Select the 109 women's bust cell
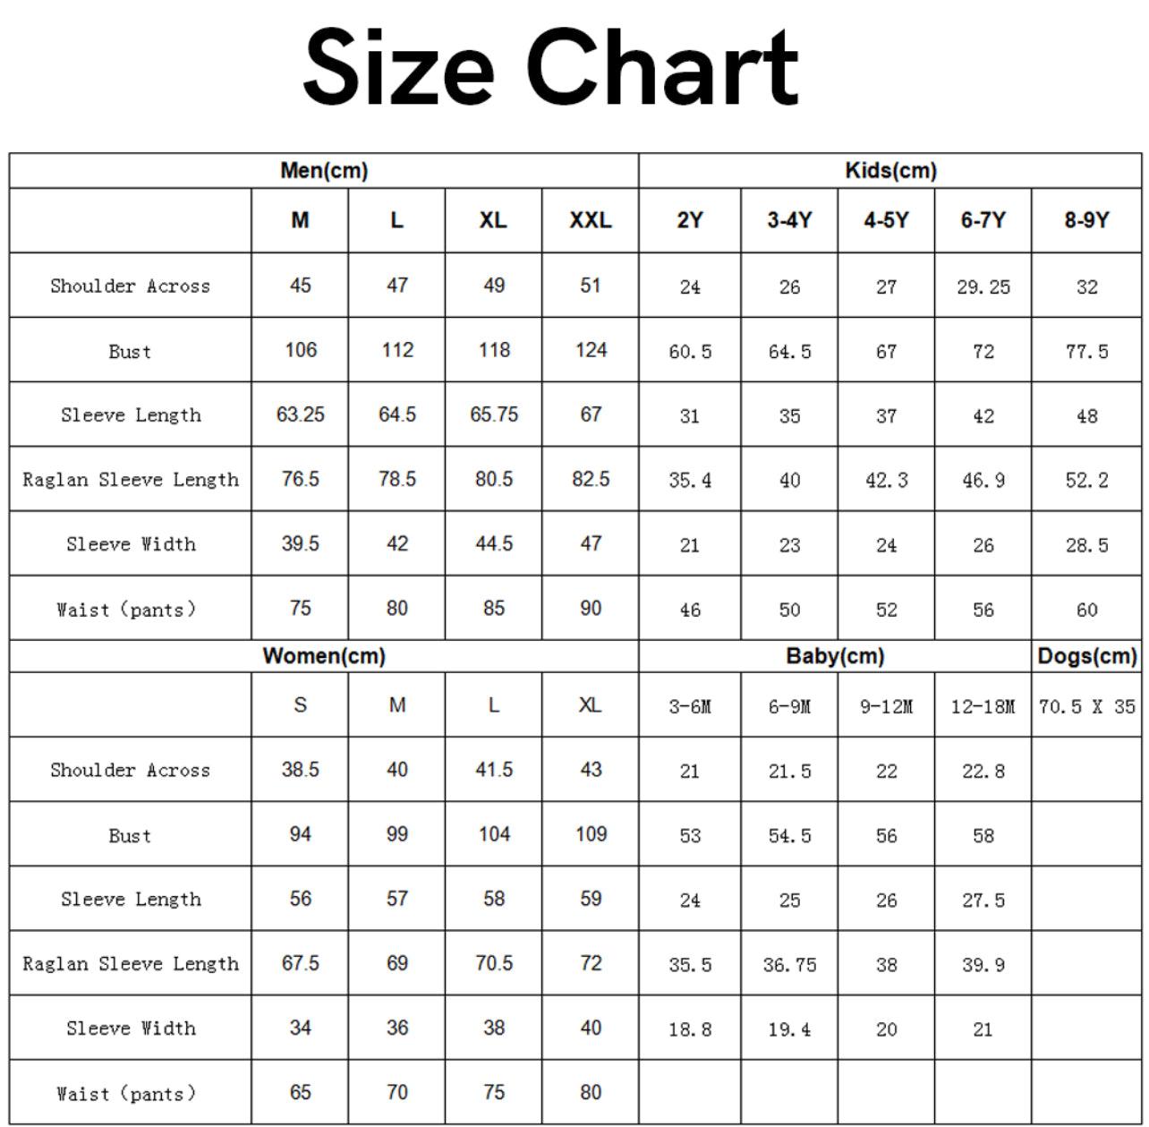The width and height of the screenshot is (1149, 1127). [591, 834]
